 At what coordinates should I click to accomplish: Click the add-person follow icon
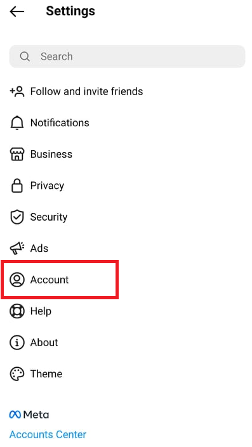coord(17,91)
